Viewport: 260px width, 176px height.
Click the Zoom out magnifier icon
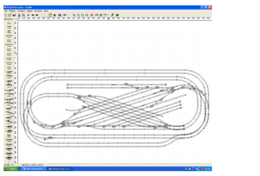78,15
